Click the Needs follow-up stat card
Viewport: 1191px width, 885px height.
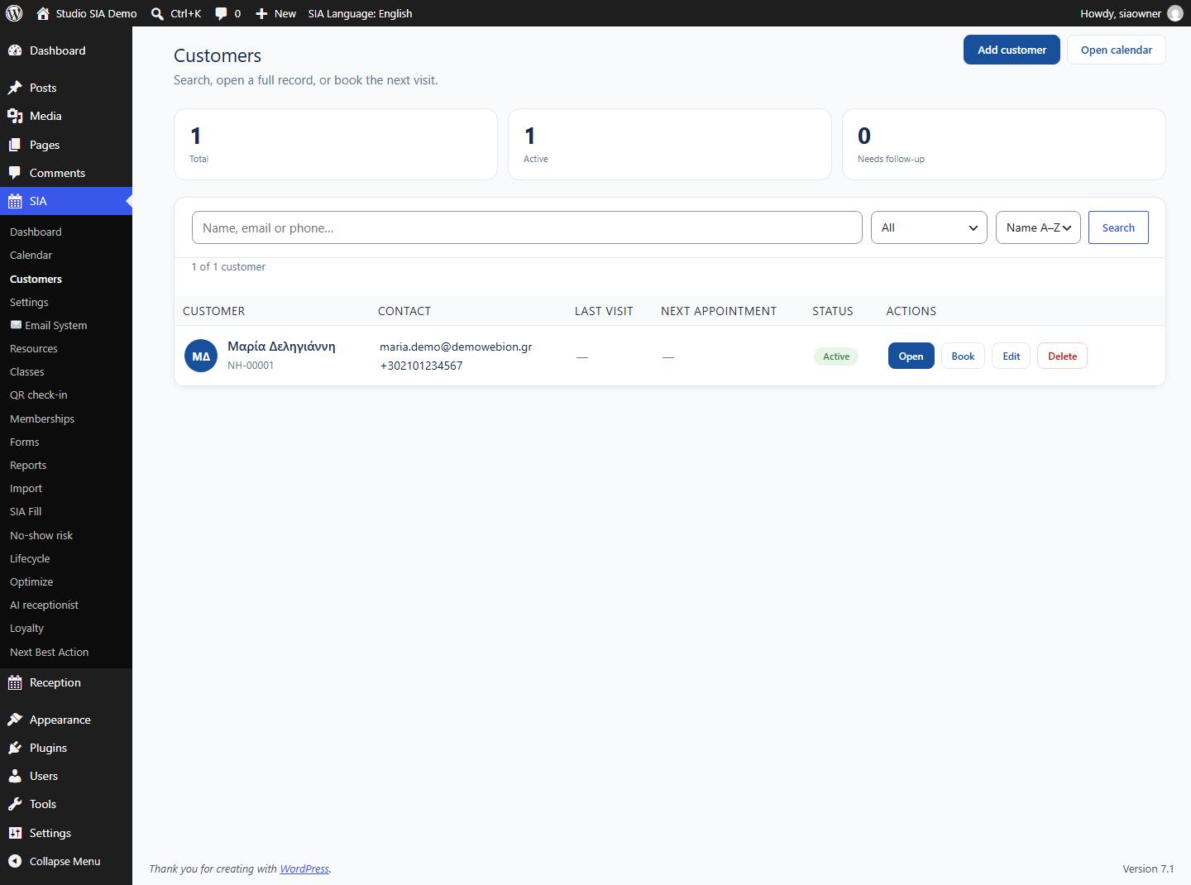(1004, 144)
